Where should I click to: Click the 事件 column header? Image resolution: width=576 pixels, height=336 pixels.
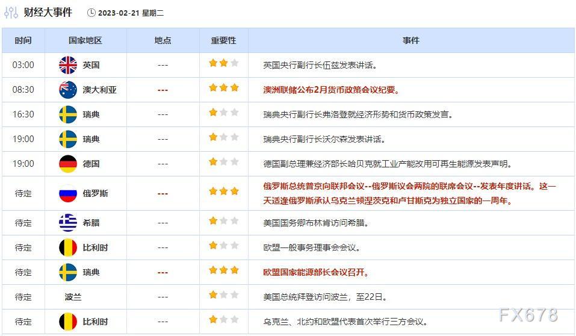[x=411, y=40]
